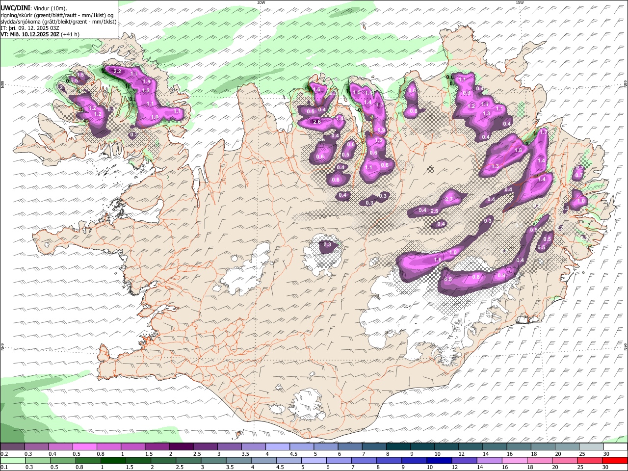
Task: Pick lower legend green swatch 0.5 to 0.8
Action: 62,460
